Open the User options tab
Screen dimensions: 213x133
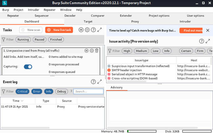click(195, 16)
